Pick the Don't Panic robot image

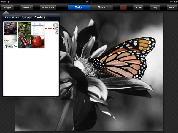point(52,28)
